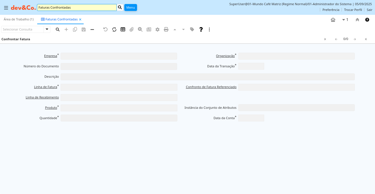Expand the Selecionar Consulta dropdown
Viewport: 375px width, 194px height.
[47, 29]
